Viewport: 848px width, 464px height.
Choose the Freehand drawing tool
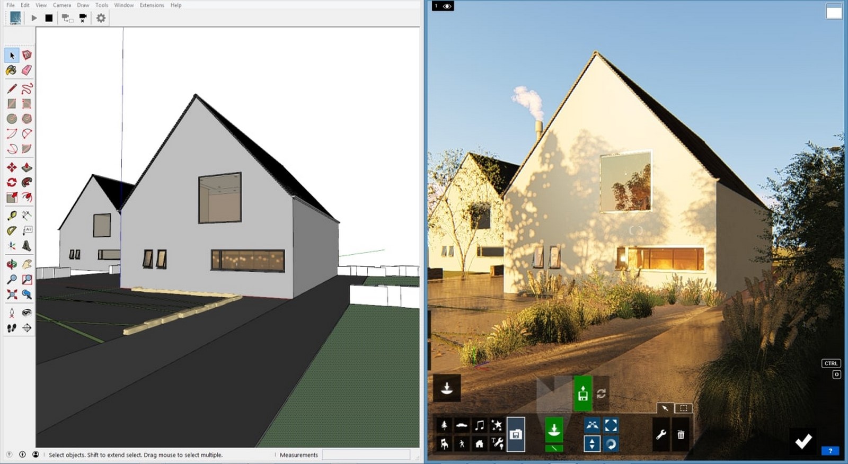click(x=26, y=88)
